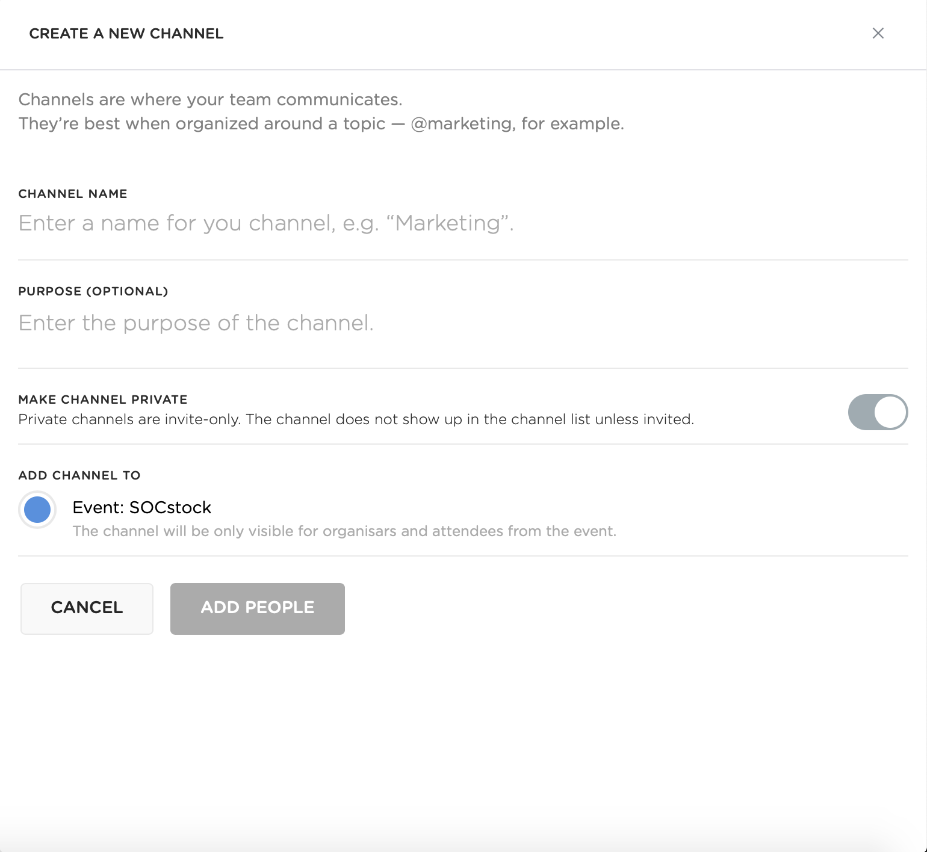Toggle the Make Channel Private switch
The width and height of the screenshot is (927, 852).
[877, 412]
